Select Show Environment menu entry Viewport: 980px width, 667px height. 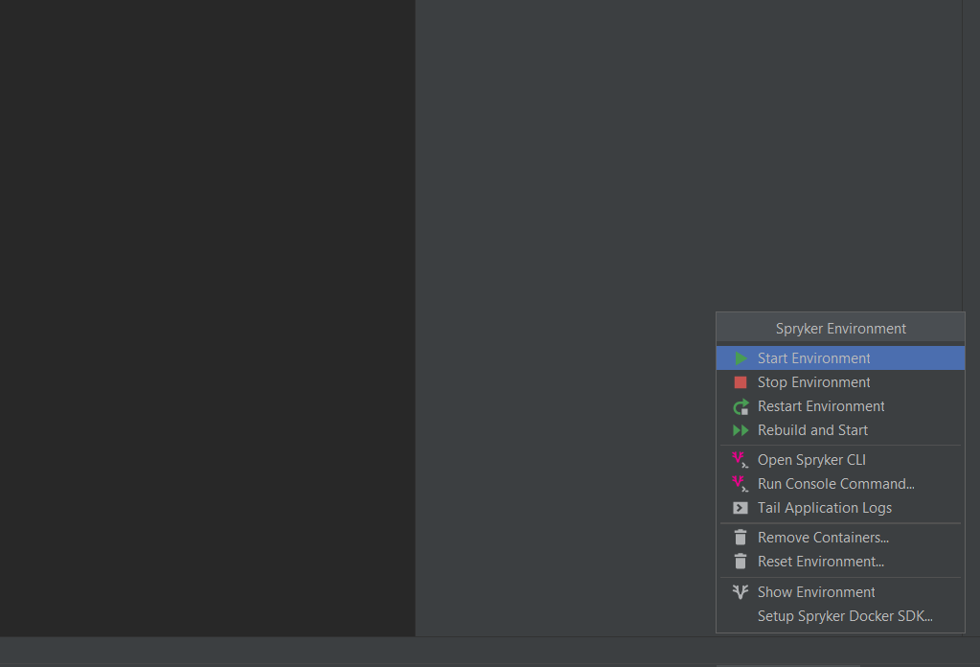[x=841, y=592]
